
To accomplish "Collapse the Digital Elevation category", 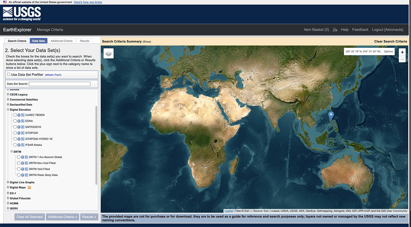I will click(8, 110).
